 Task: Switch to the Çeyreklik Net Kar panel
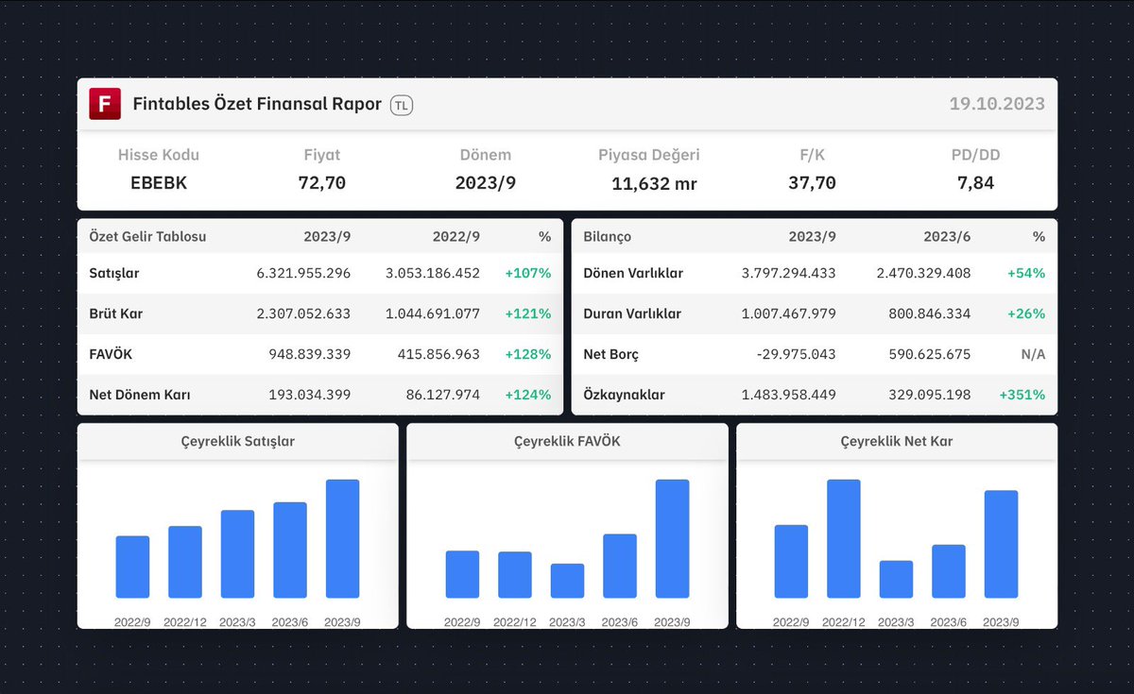pos(895,441)
